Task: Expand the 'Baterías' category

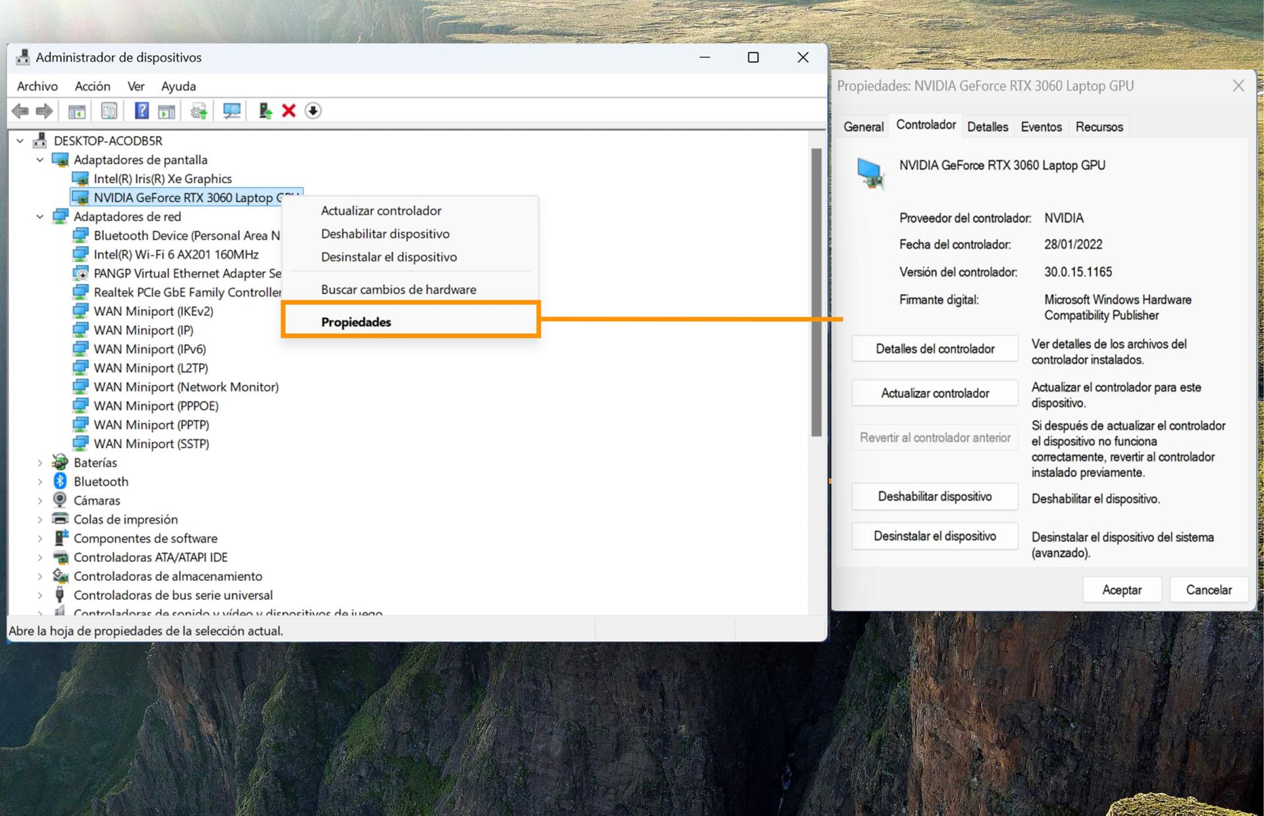Action: [39, 462]
